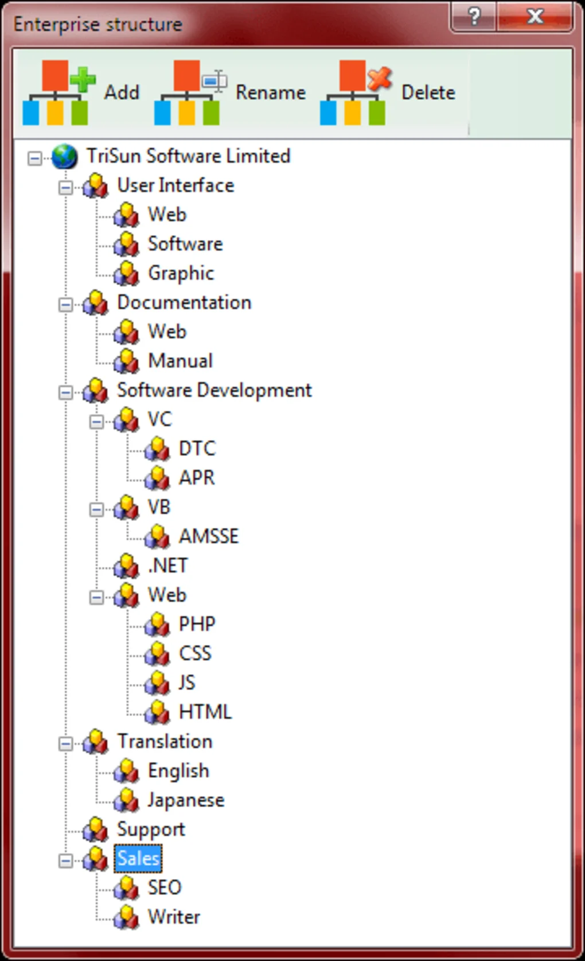This screenshot has width=585, height=961.
Task: Click the group icon next to Japanese
Action: 126,800
